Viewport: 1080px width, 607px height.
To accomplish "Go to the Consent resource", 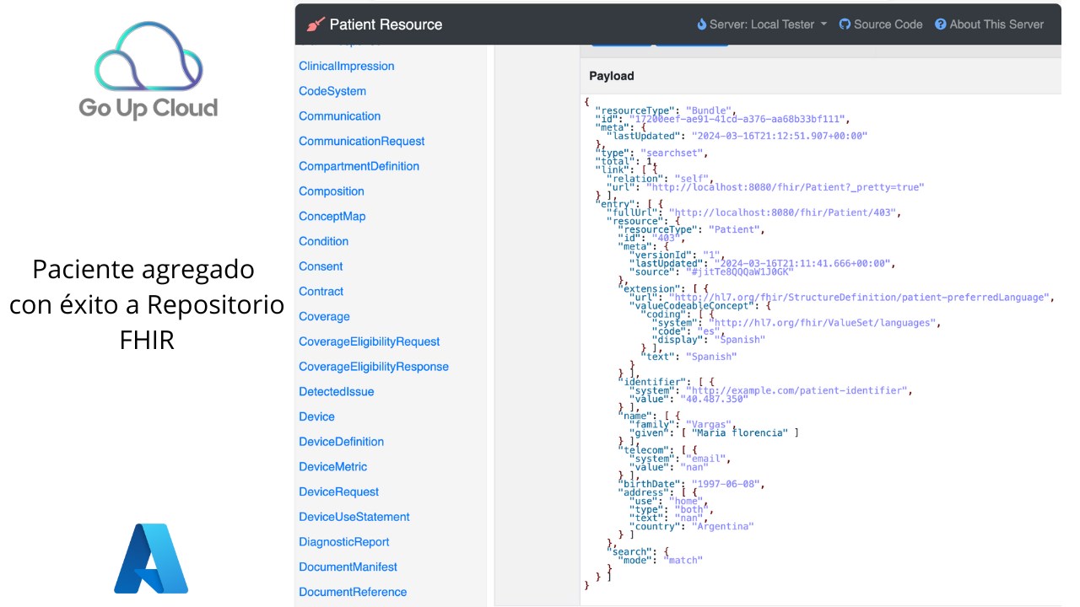I will click(321, 266).
